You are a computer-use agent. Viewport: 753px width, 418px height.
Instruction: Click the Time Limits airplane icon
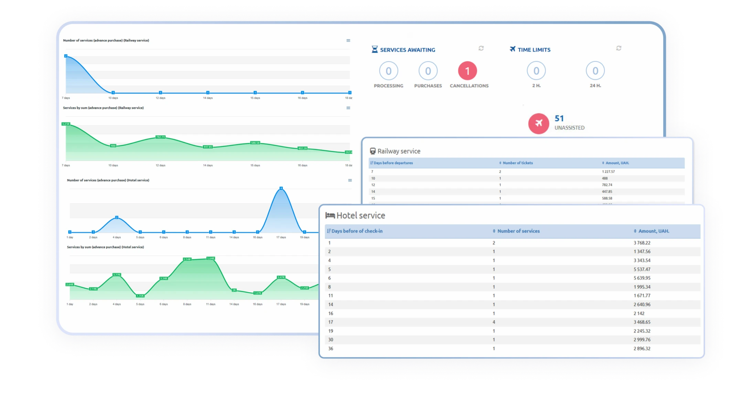[513, 49]
